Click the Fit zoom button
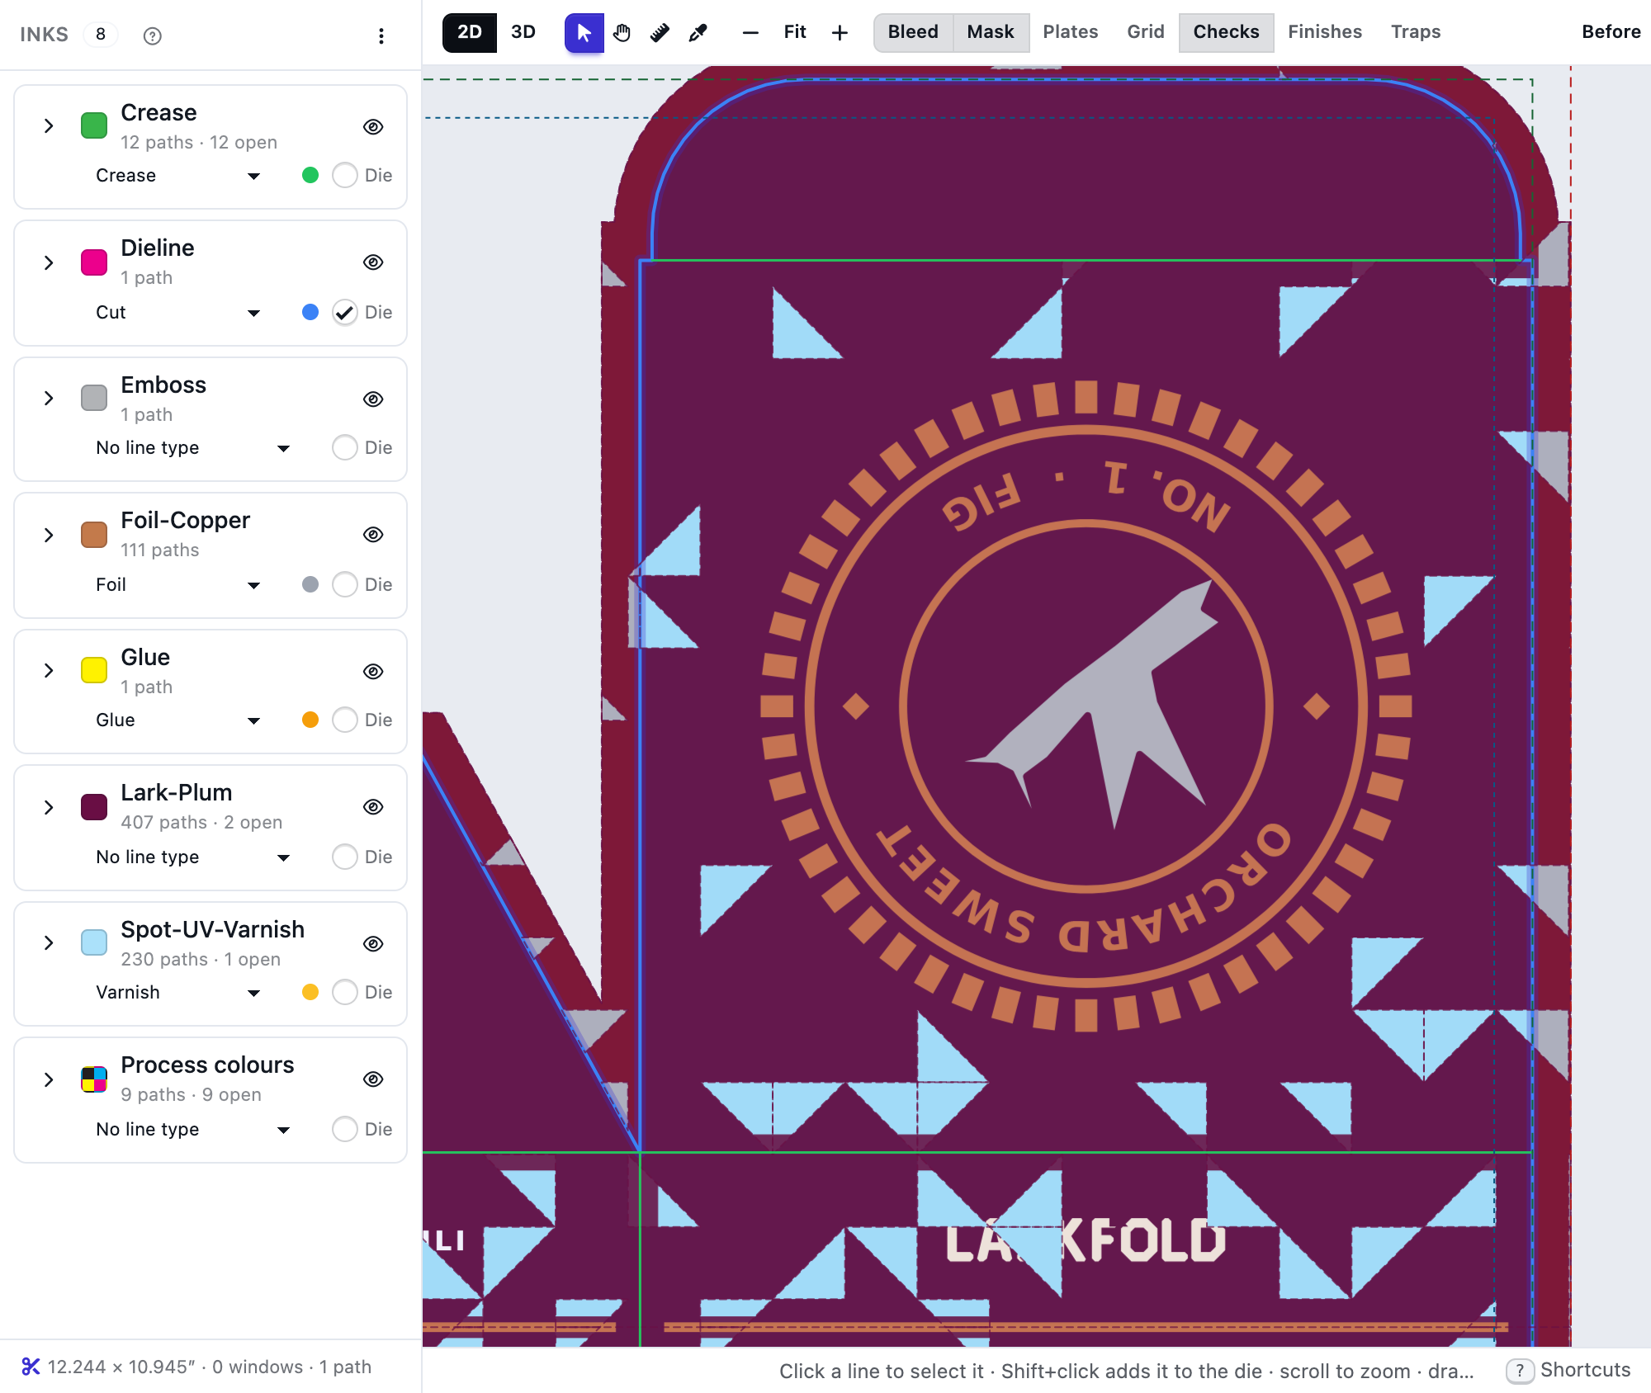The image size is (1651, 1393). [795, 32]
